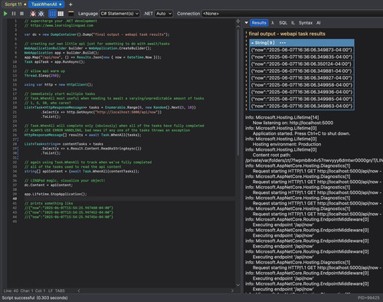
Task: Click the red bug debug icon
Action: [x=33, y=14]
